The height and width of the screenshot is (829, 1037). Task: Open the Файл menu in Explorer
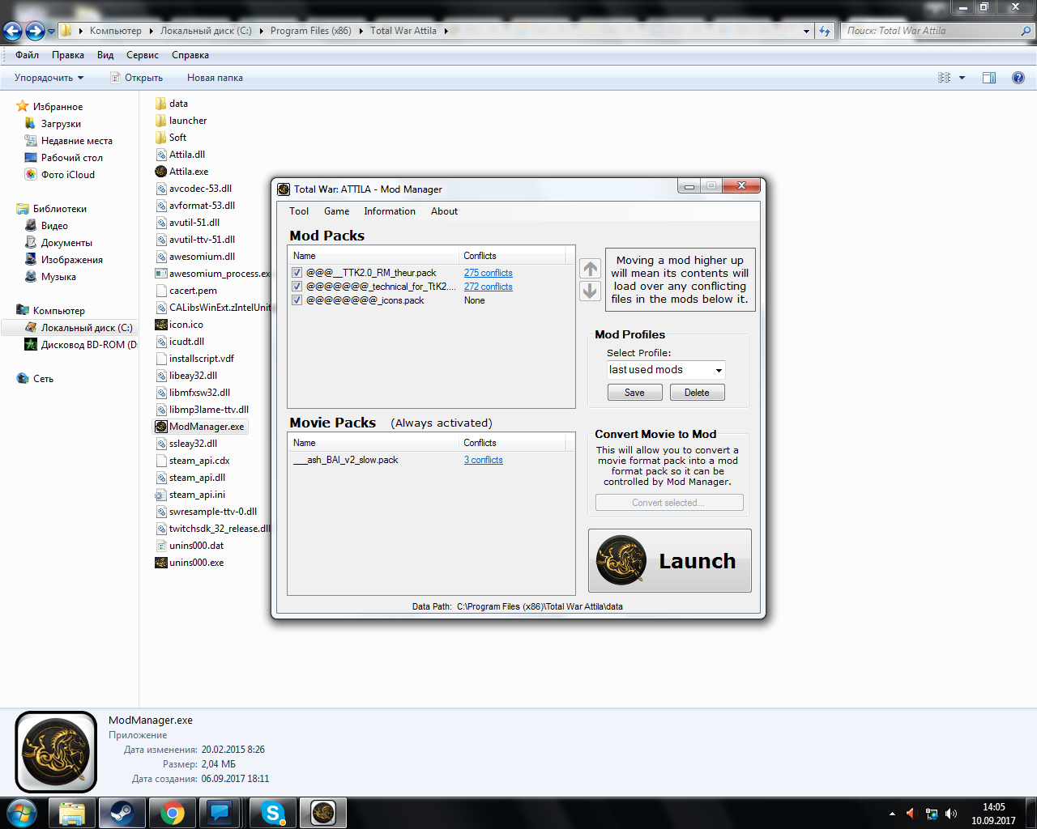coord(27,55)
